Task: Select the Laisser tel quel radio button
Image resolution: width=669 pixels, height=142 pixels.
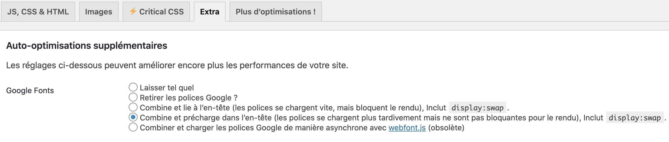Action: pos(133,87)
